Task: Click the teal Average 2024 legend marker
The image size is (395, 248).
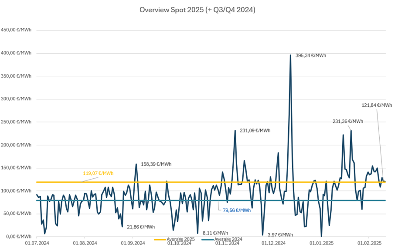Action: coord(208,240)
